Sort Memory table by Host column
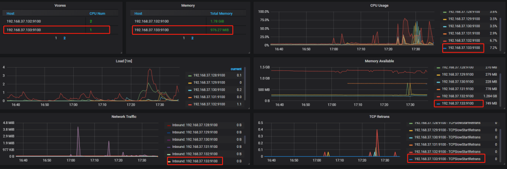This screenshot has width=507, height=169. (x=138, y=14)
